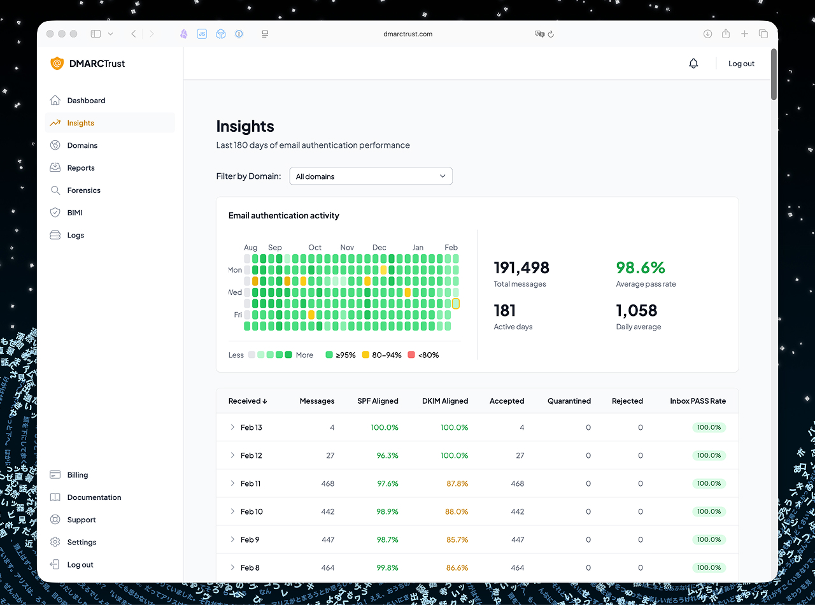Open the Billing card icon
This screenshot has width=815, height=605.
(x=56, y=474)
